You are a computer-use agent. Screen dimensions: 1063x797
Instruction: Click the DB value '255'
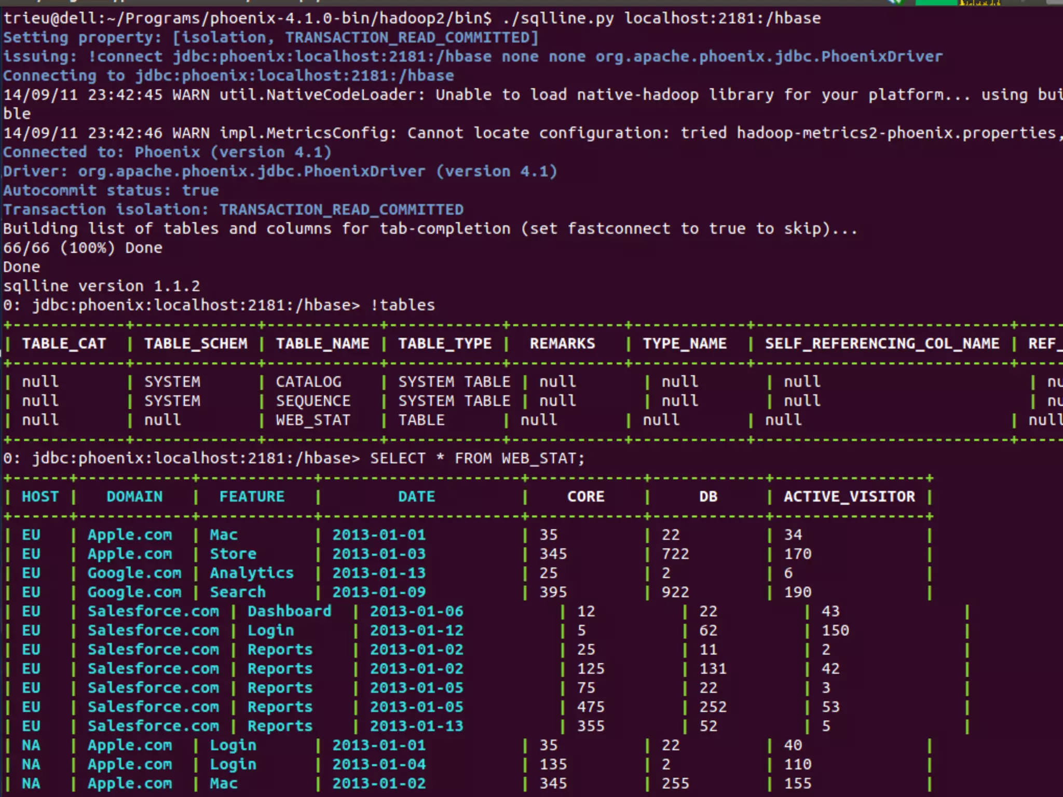(x=675, y=784)
